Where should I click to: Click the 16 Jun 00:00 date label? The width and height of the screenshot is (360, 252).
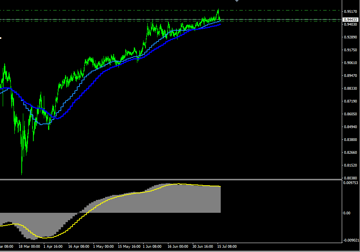point(178,247)
